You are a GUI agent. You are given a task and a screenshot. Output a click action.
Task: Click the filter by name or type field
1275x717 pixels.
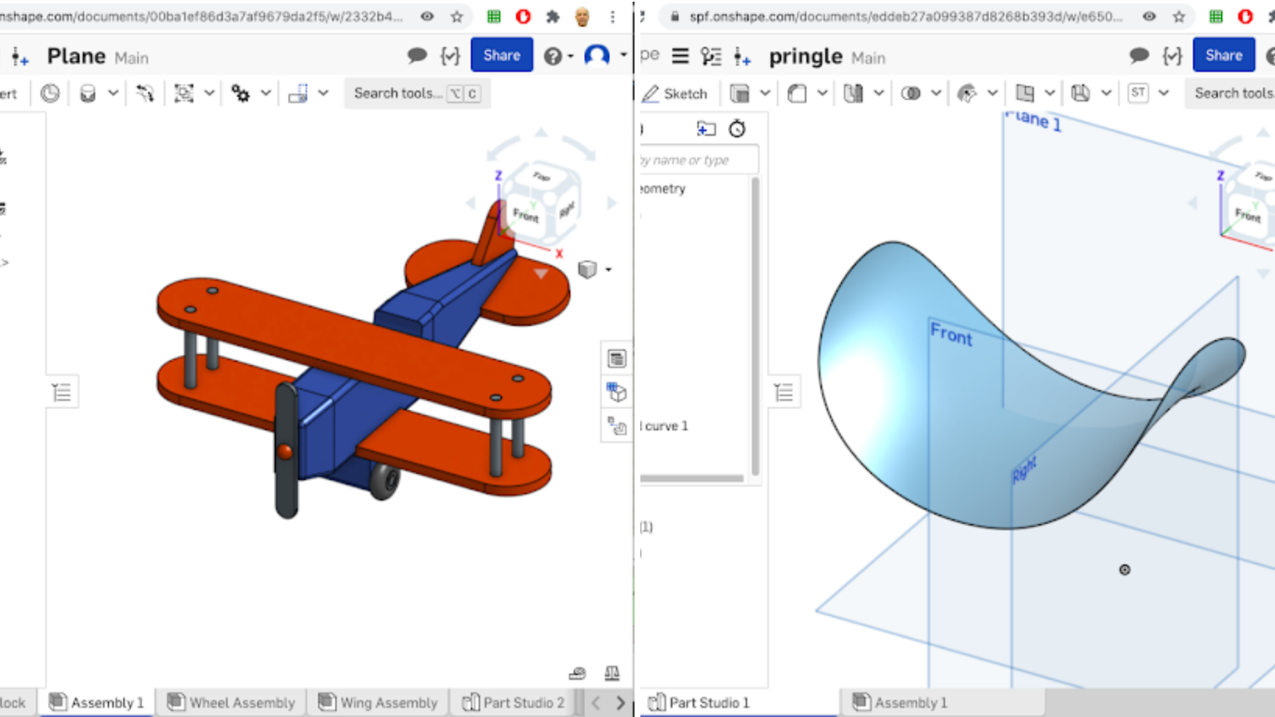[x=698, y=160]
